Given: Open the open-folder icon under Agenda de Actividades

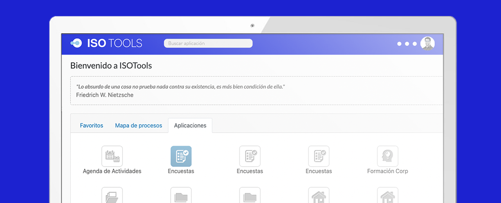Looking at the screenshot, I should [x=112, y=195].
